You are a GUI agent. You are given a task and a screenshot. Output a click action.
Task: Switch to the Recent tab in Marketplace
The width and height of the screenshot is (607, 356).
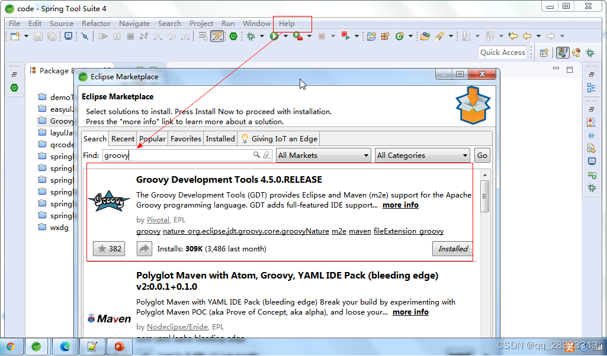(x=123, y=139)
